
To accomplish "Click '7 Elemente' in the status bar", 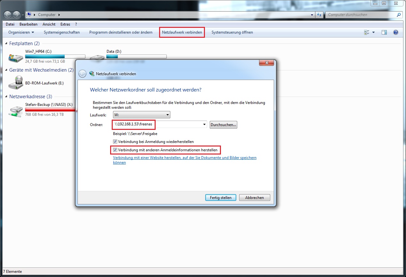I will [12, 272].
